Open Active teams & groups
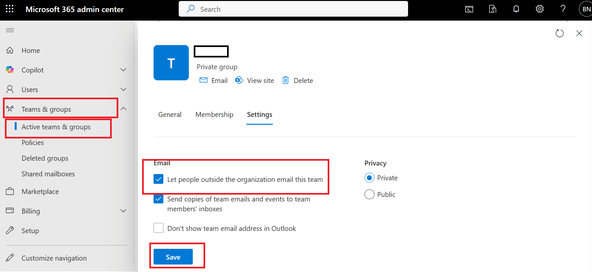Image resolution: width=592 pixels, height=272 pixels. [x=56, y=127]
